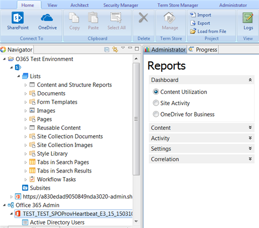Switch to the Administrator panel tab
The height and width of the screenshot is (228, 259).
165,49
